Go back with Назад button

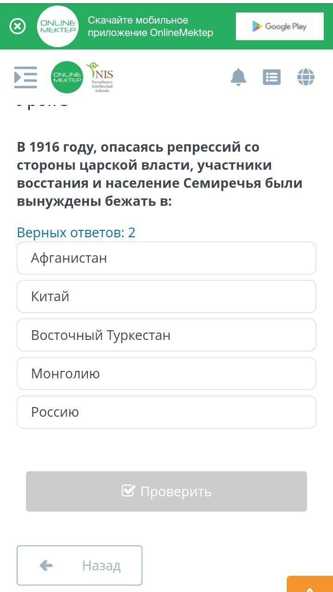80,565
